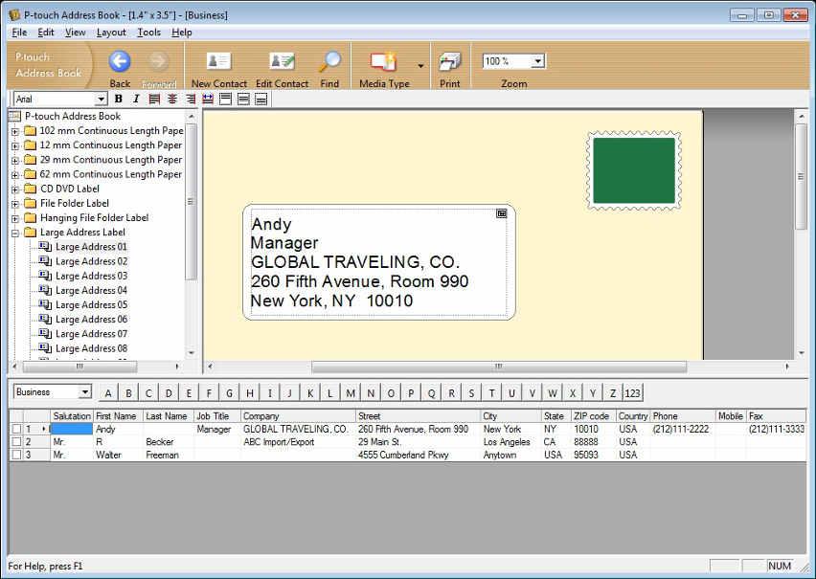Check the box for Andy's row
The width and height of the screenshot is (816, 579).
point(16,429)
